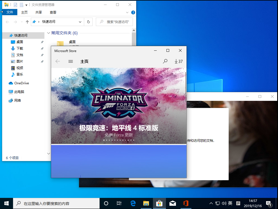
Task: Click inside the taskbar search box
Action: [x=57, y=203]
